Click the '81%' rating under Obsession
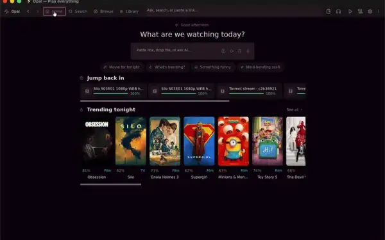385x240 pixels. 87,170
